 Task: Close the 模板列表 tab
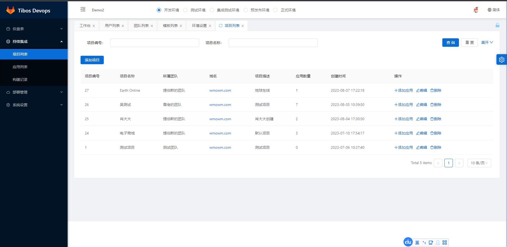[x=181, y=26]
